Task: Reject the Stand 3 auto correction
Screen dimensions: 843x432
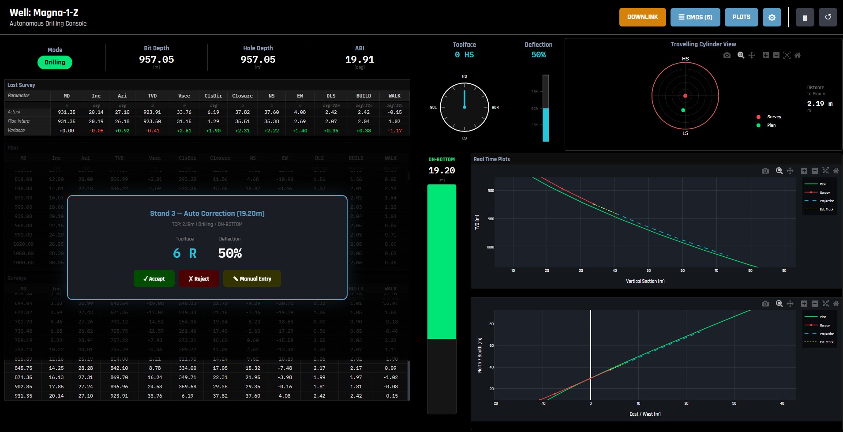Action: (x=199, y=278)
